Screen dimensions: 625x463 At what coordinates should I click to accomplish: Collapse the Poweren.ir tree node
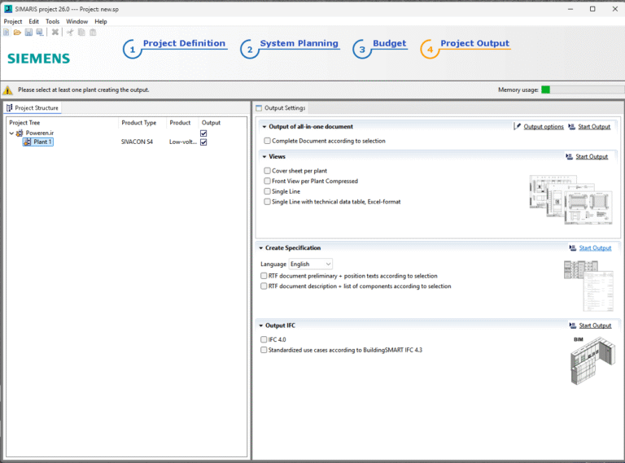click(11, 133)
